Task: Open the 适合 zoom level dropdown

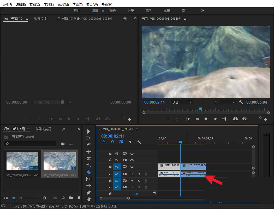Action: coord(182,102)
